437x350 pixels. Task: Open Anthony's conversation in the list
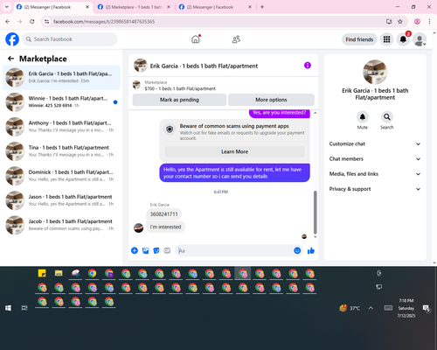point(61,127)
